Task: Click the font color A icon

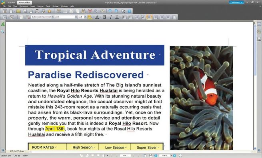Action: (x=97, y=17)
